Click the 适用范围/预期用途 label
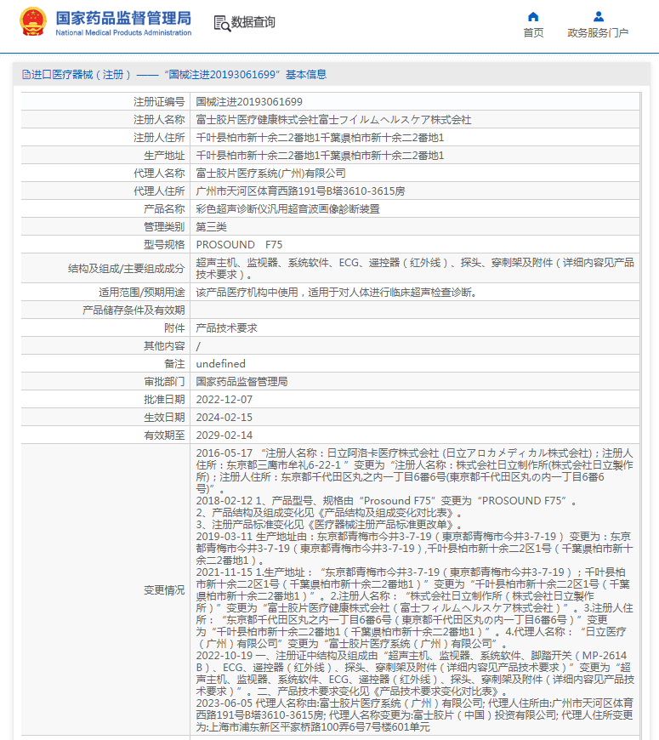659x740 pixels. coord(141,293)
